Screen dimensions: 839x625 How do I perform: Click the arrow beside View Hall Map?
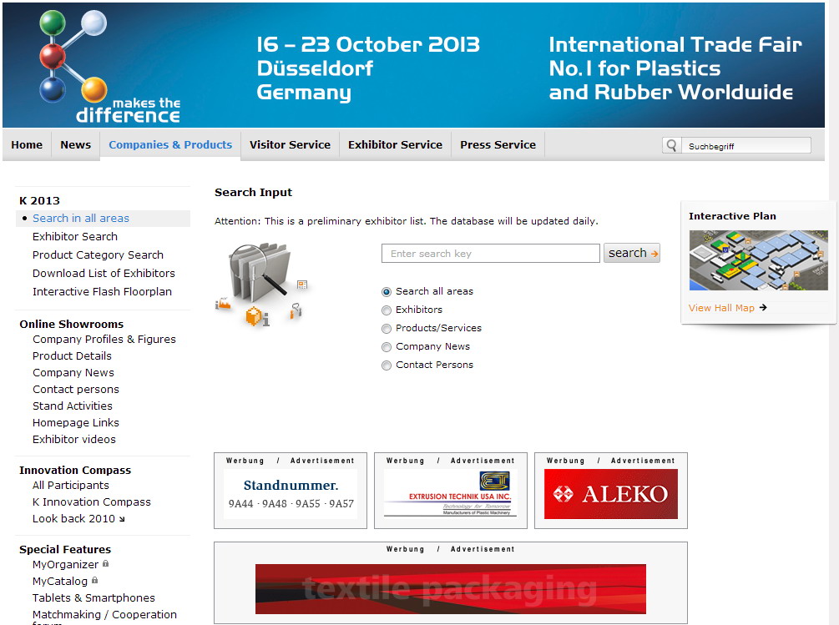point(763,308)
